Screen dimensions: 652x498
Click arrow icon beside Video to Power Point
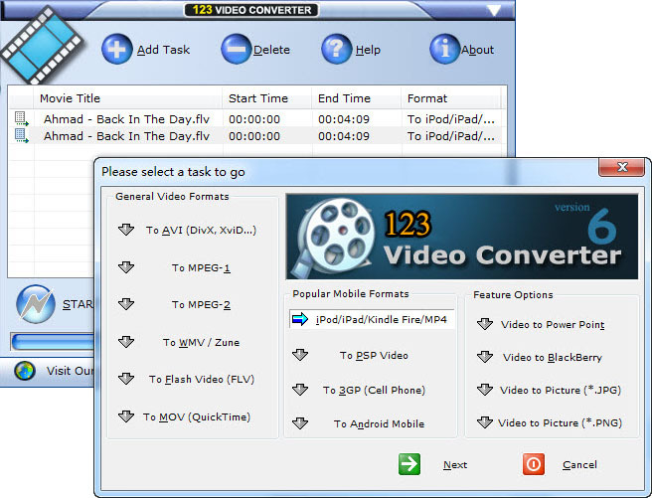click(485, 324)
